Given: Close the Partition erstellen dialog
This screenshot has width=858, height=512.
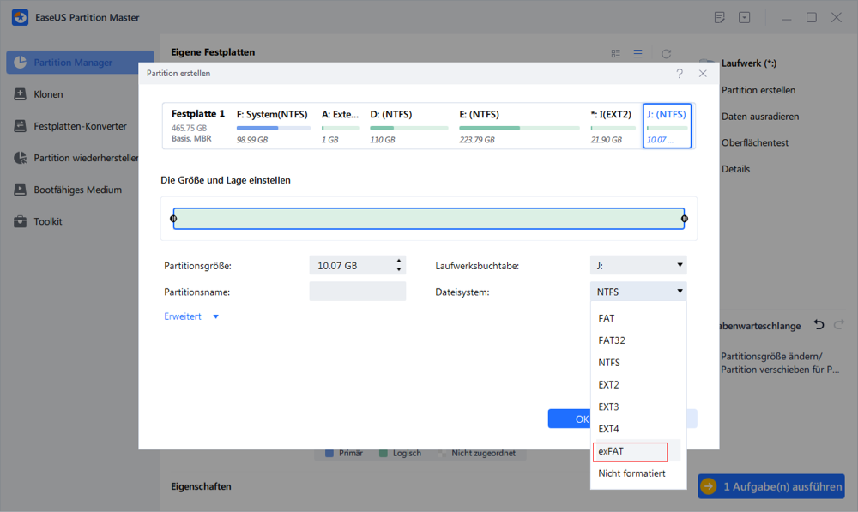Looking at the screenshot, I should click(x=704, y=73).
